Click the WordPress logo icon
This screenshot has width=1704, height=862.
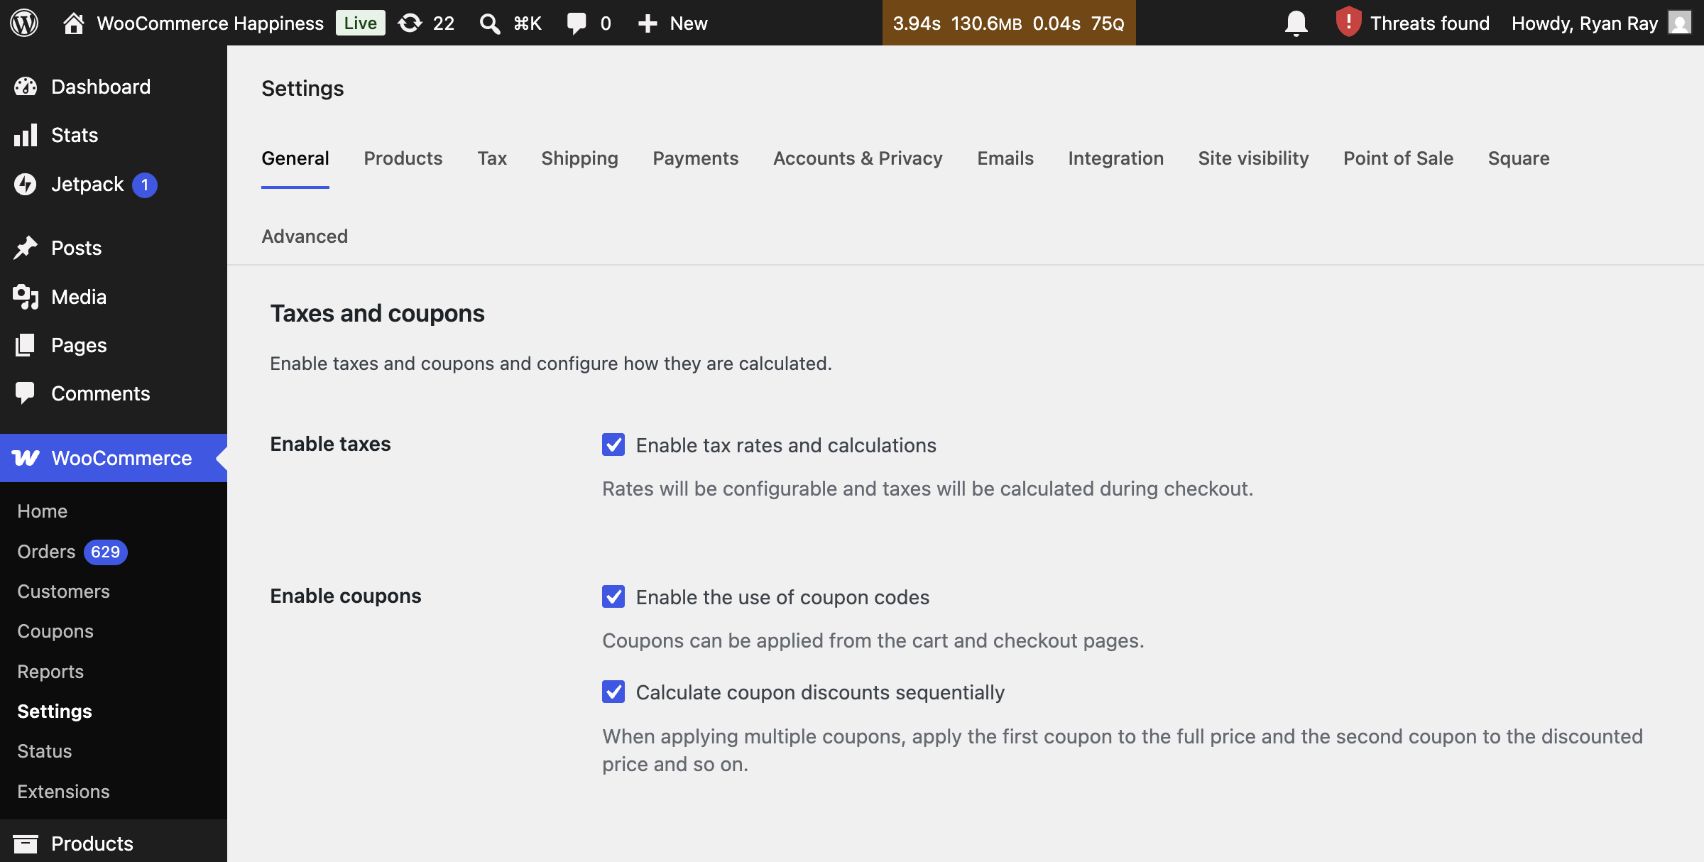tap(24, 23)
